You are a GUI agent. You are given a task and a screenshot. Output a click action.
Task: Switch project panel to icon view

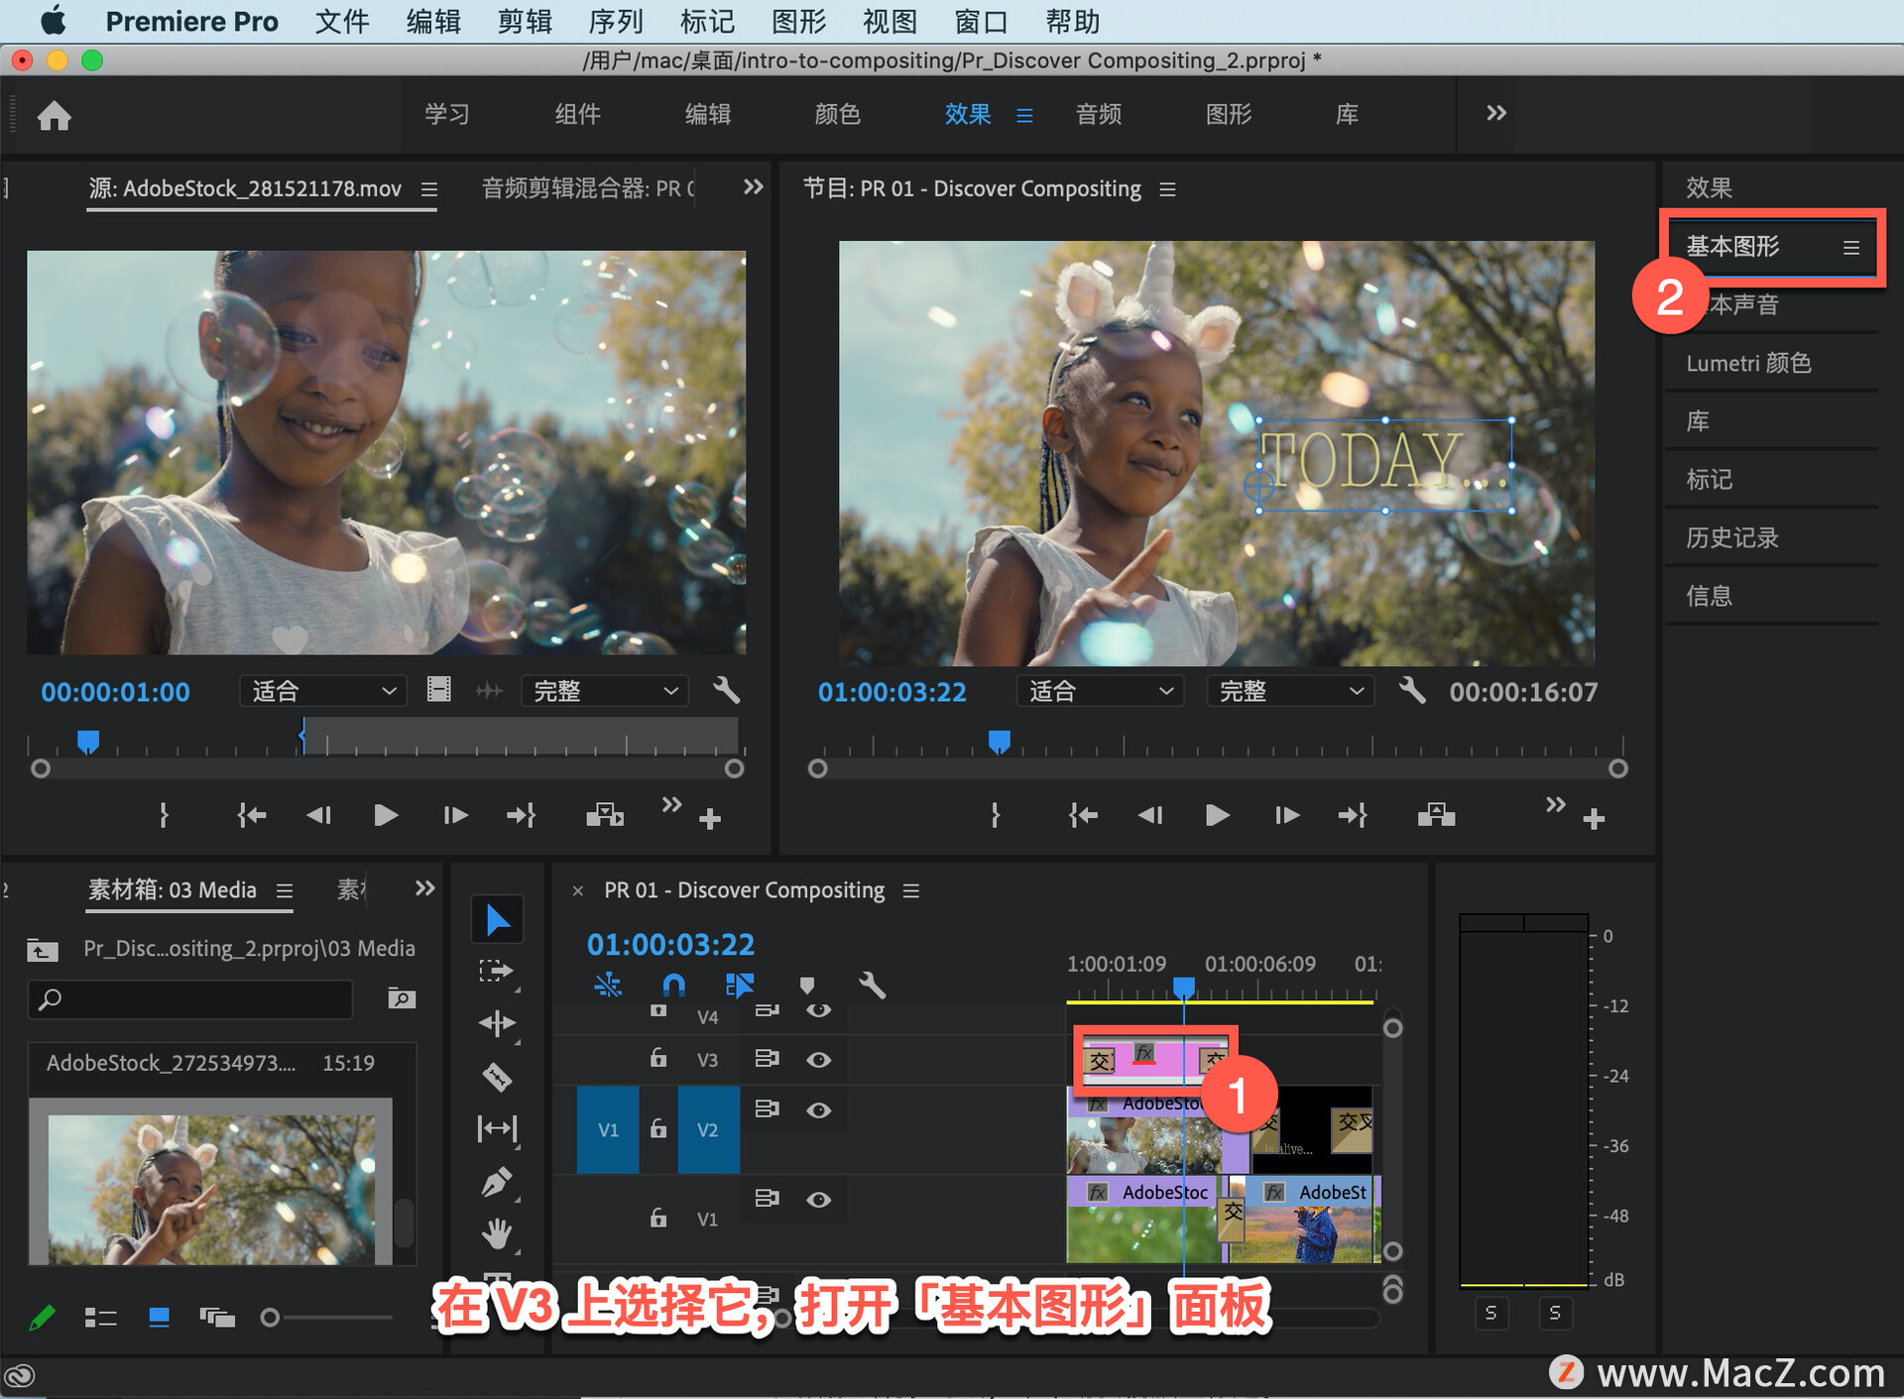[159, 1318]
